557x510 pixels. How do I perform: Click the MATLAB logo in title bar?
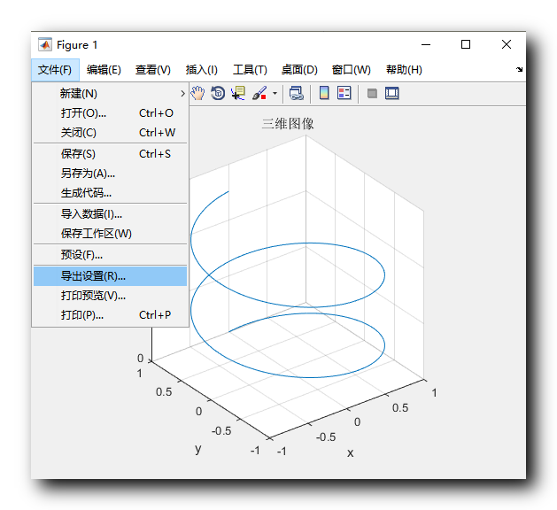45,45
